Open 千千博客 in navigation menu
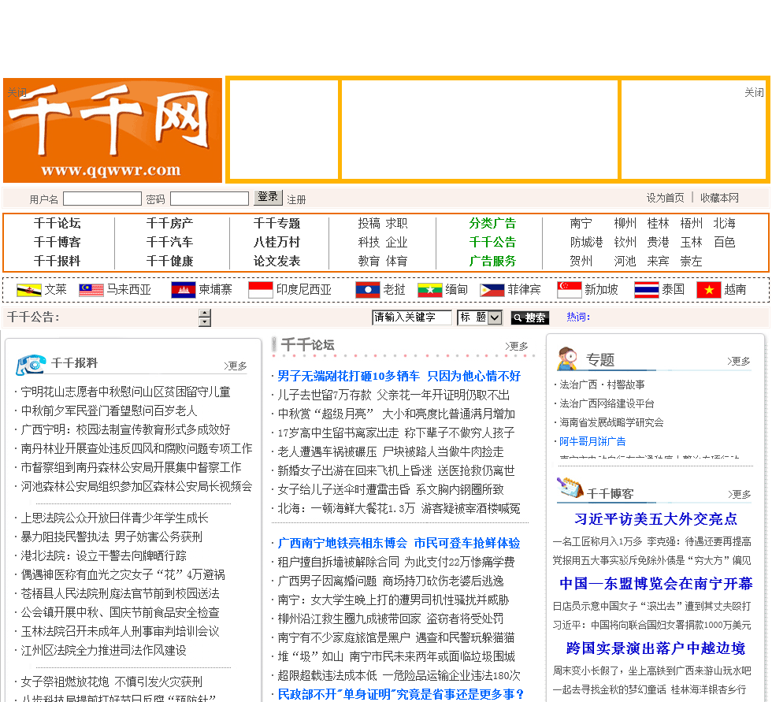Screen dimensions: 772x702 [57, 242]
